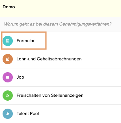Select the Lohn-und Gehaltsabrechnungen label
The height and width of the screenshot is (123, 121).
tap(49, 59)
